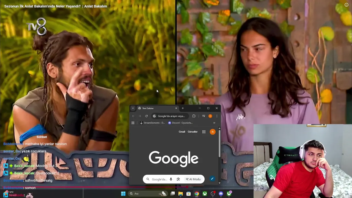
Task: Open the Chrome extensions puzzle icon
Action: click(194, 116)
